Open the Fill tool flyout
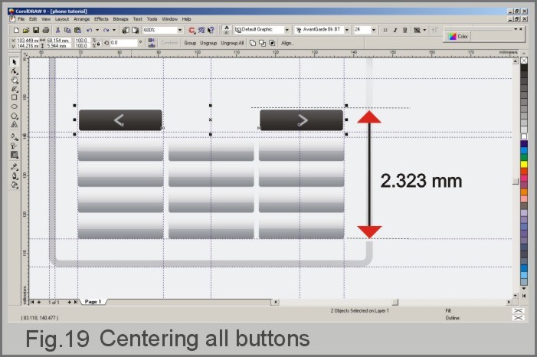The image size is (537, 357). pos(14,185)
